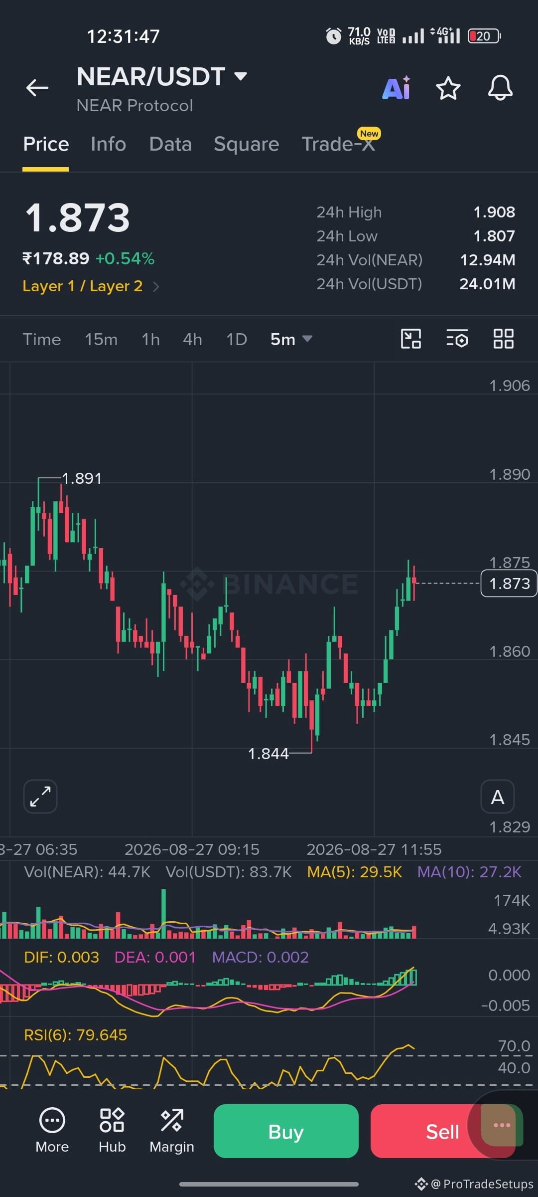Tap the 24h High value 1.908
Screen dimensions: 538x1197
coord(494,212)
